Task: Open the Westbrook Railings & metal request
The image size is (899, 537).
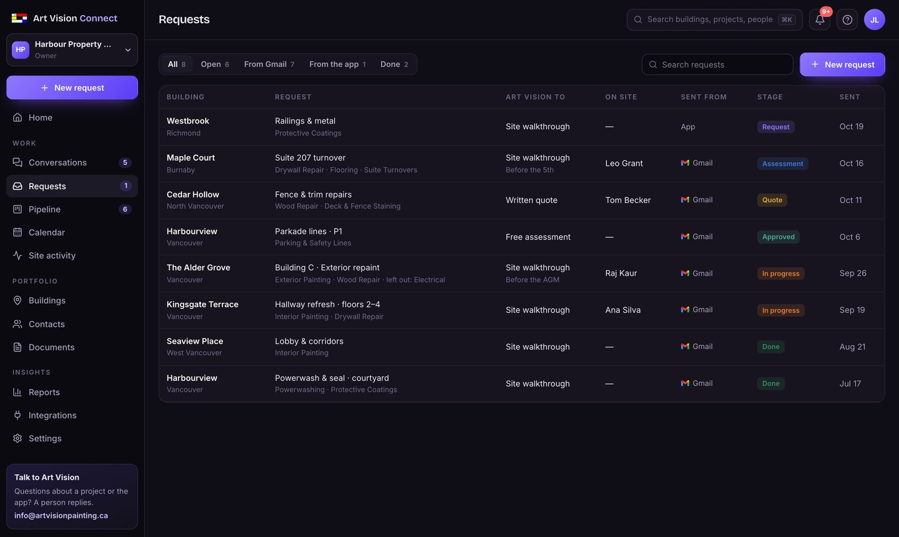Action: [x=521, y=127]
